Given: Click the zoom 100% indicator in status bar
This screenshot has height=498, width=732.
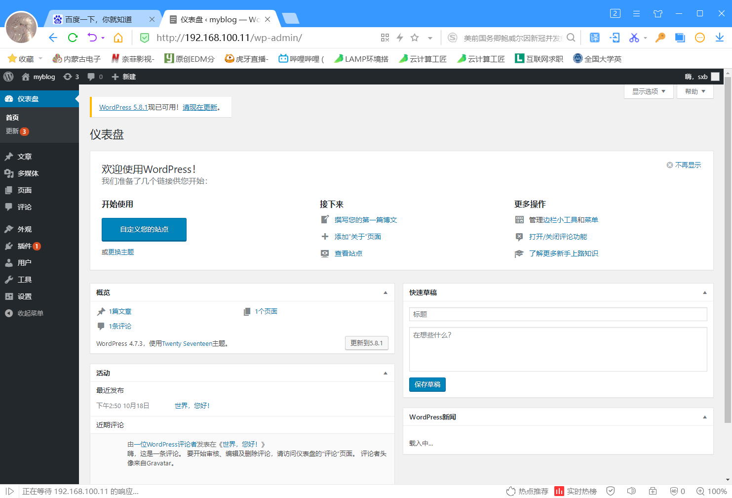Looking at the screenshot, I should [x=711, y=491].
